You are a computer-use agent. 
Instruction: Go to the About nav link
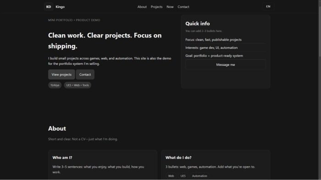tap(142, 7)
